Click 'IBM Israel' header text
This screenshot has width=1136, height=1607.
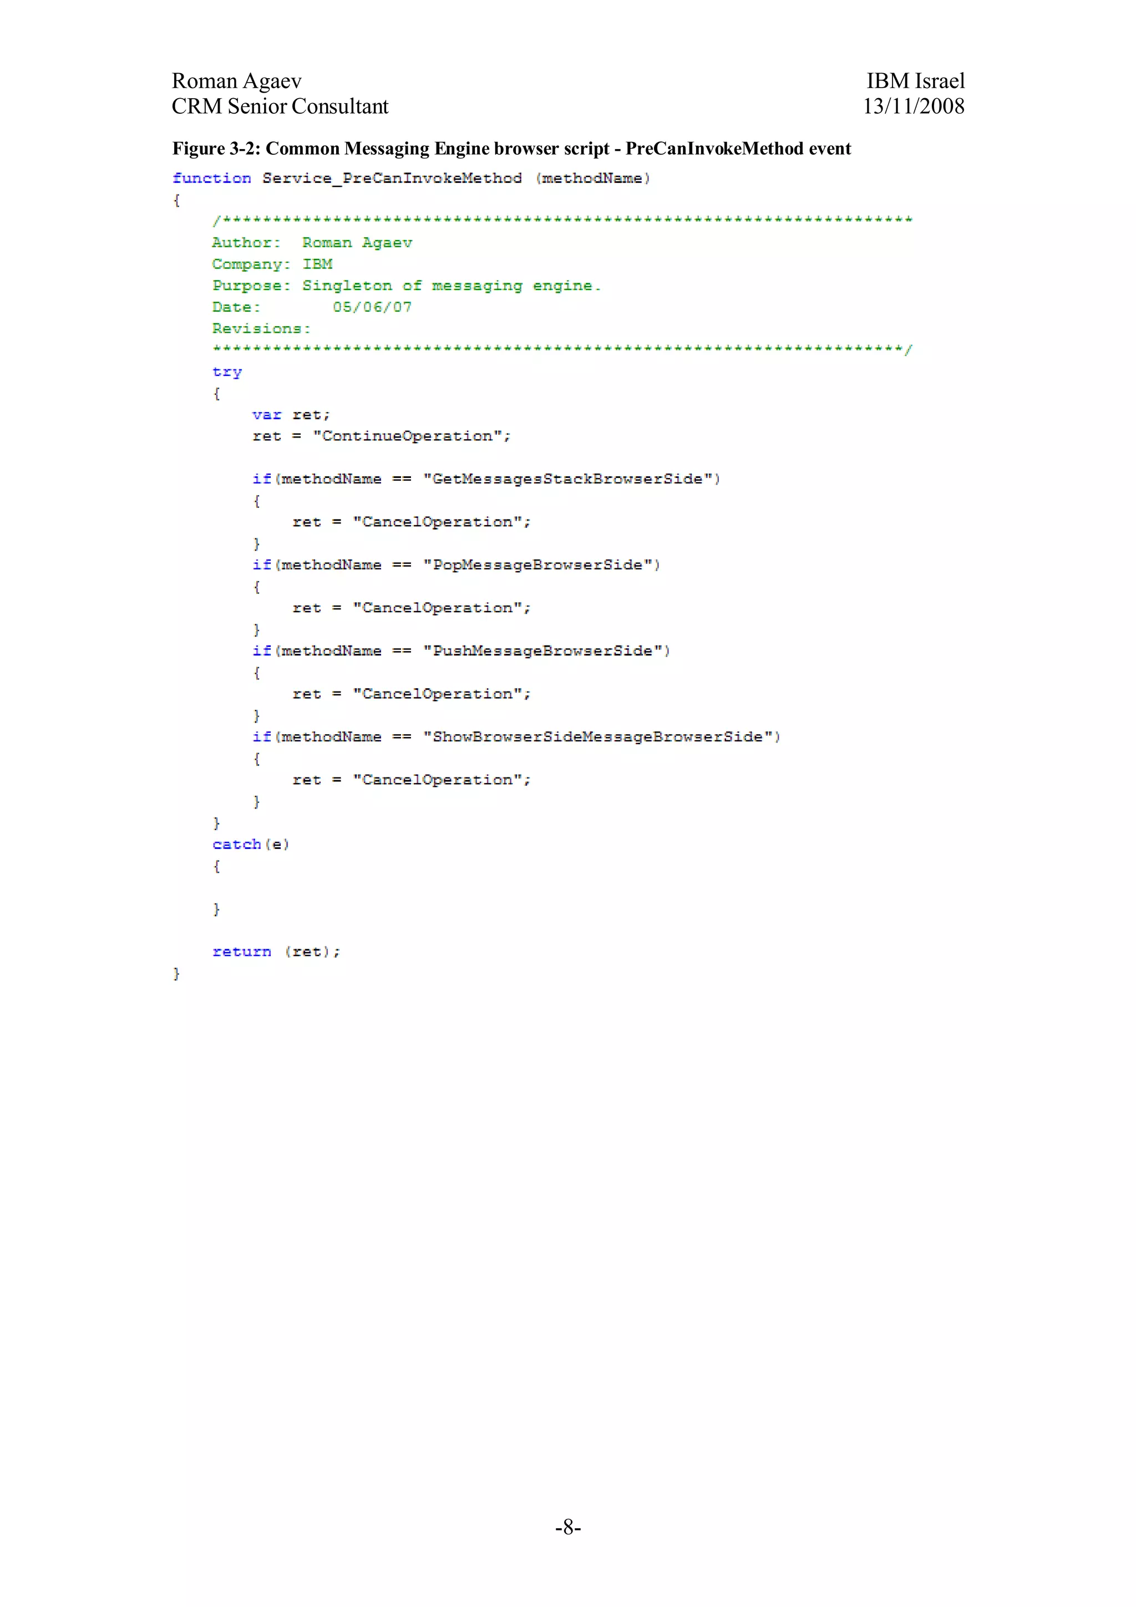pos(916,81)
